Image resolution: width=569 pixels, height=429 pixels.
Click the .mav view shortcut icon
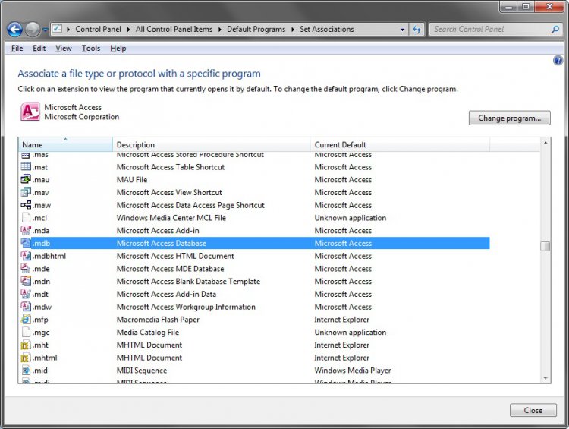(x=26, y=192)
